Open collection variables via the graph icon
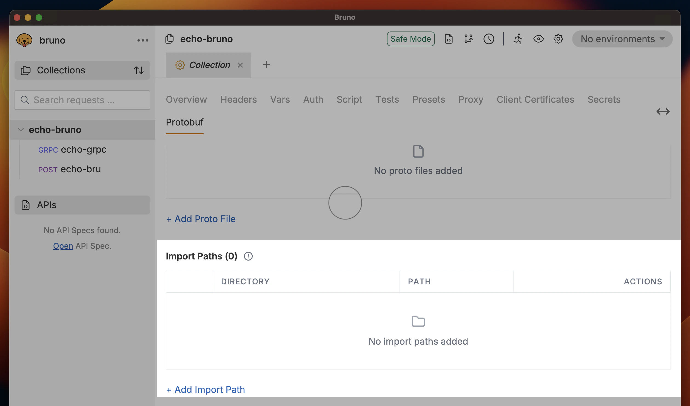 point(469,39)
